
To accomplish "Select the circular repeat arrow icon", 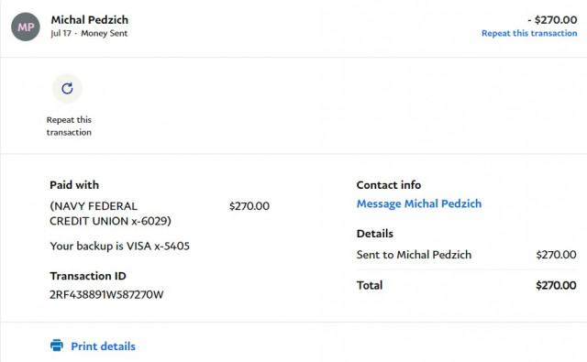I will [67, 88].
